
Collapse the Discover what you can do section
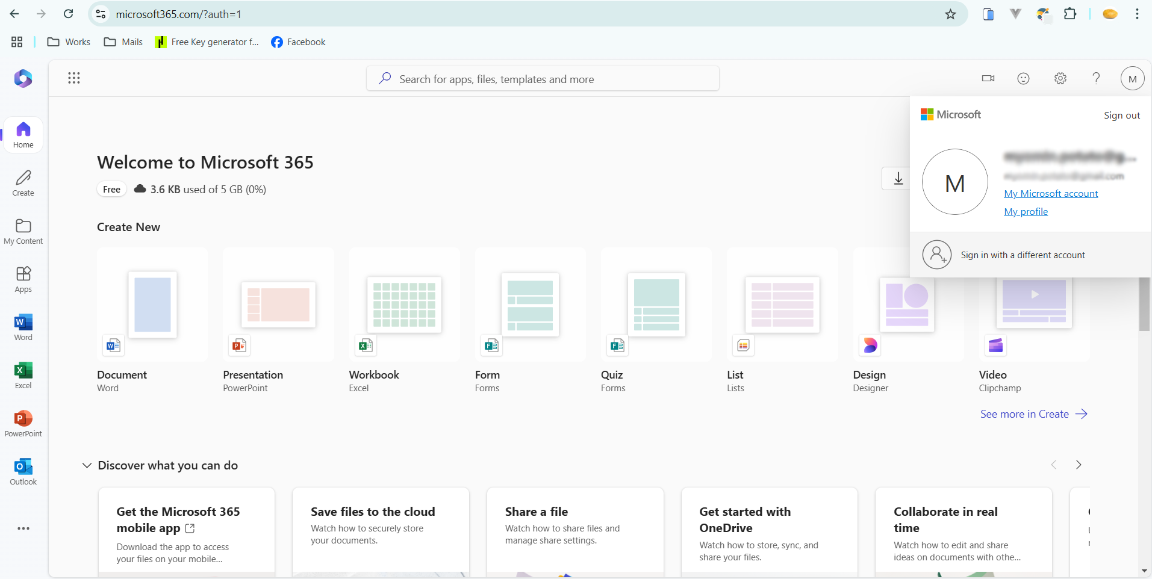click(x=87, y=465)
